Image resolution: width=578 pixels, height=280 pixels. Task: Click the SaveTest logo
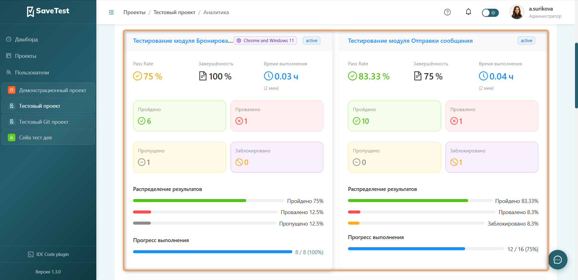click(48, 11)
